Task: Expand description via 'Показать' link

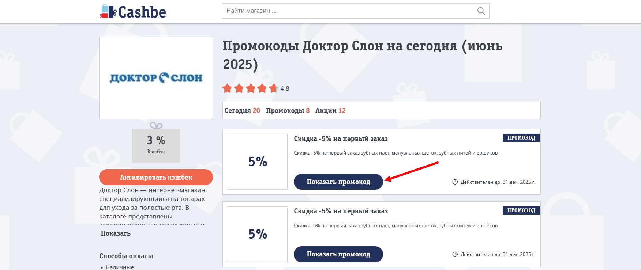Action: click(116, 233)
